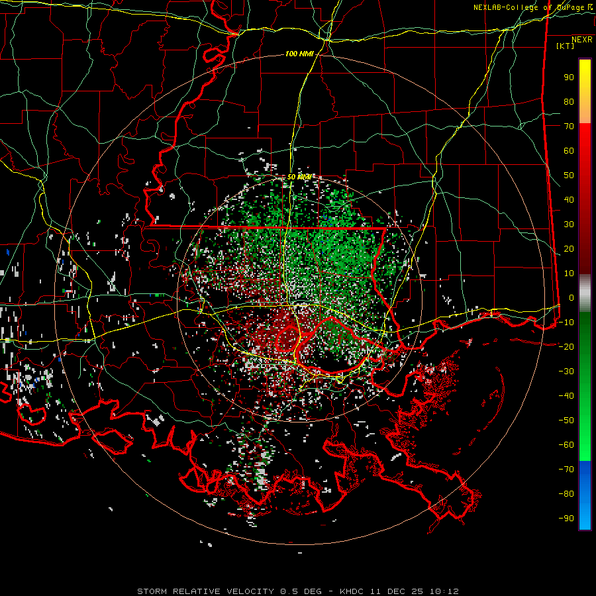Click the STORM RELATIVE VELOCITY caption text

tap(205, 591)
